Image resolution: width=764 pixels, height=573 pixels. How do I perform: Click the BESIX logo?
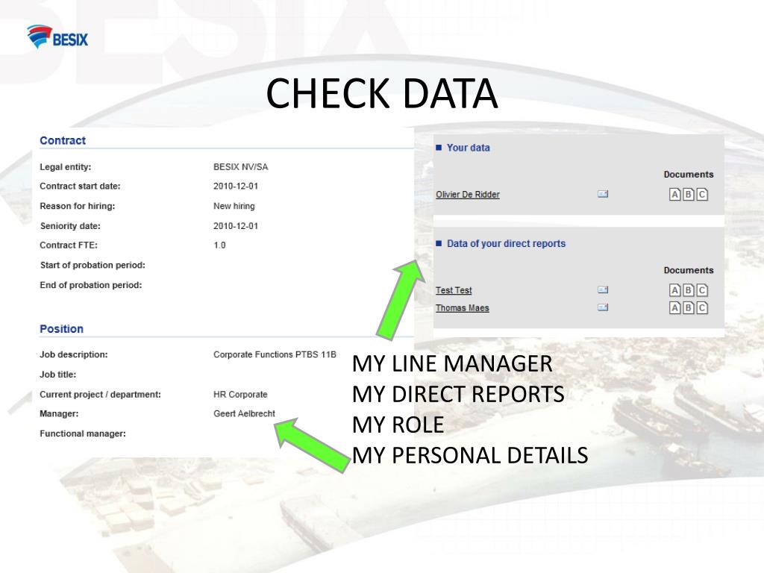click(x=57, y=37)
